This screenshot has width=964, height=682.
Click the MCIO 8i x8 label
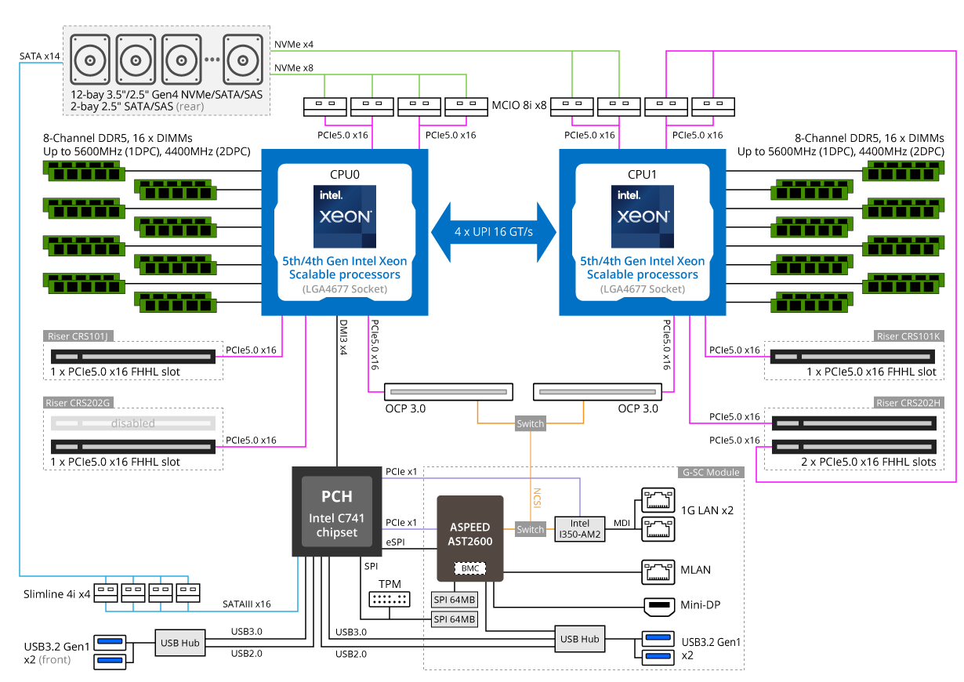tap(520, 103)
